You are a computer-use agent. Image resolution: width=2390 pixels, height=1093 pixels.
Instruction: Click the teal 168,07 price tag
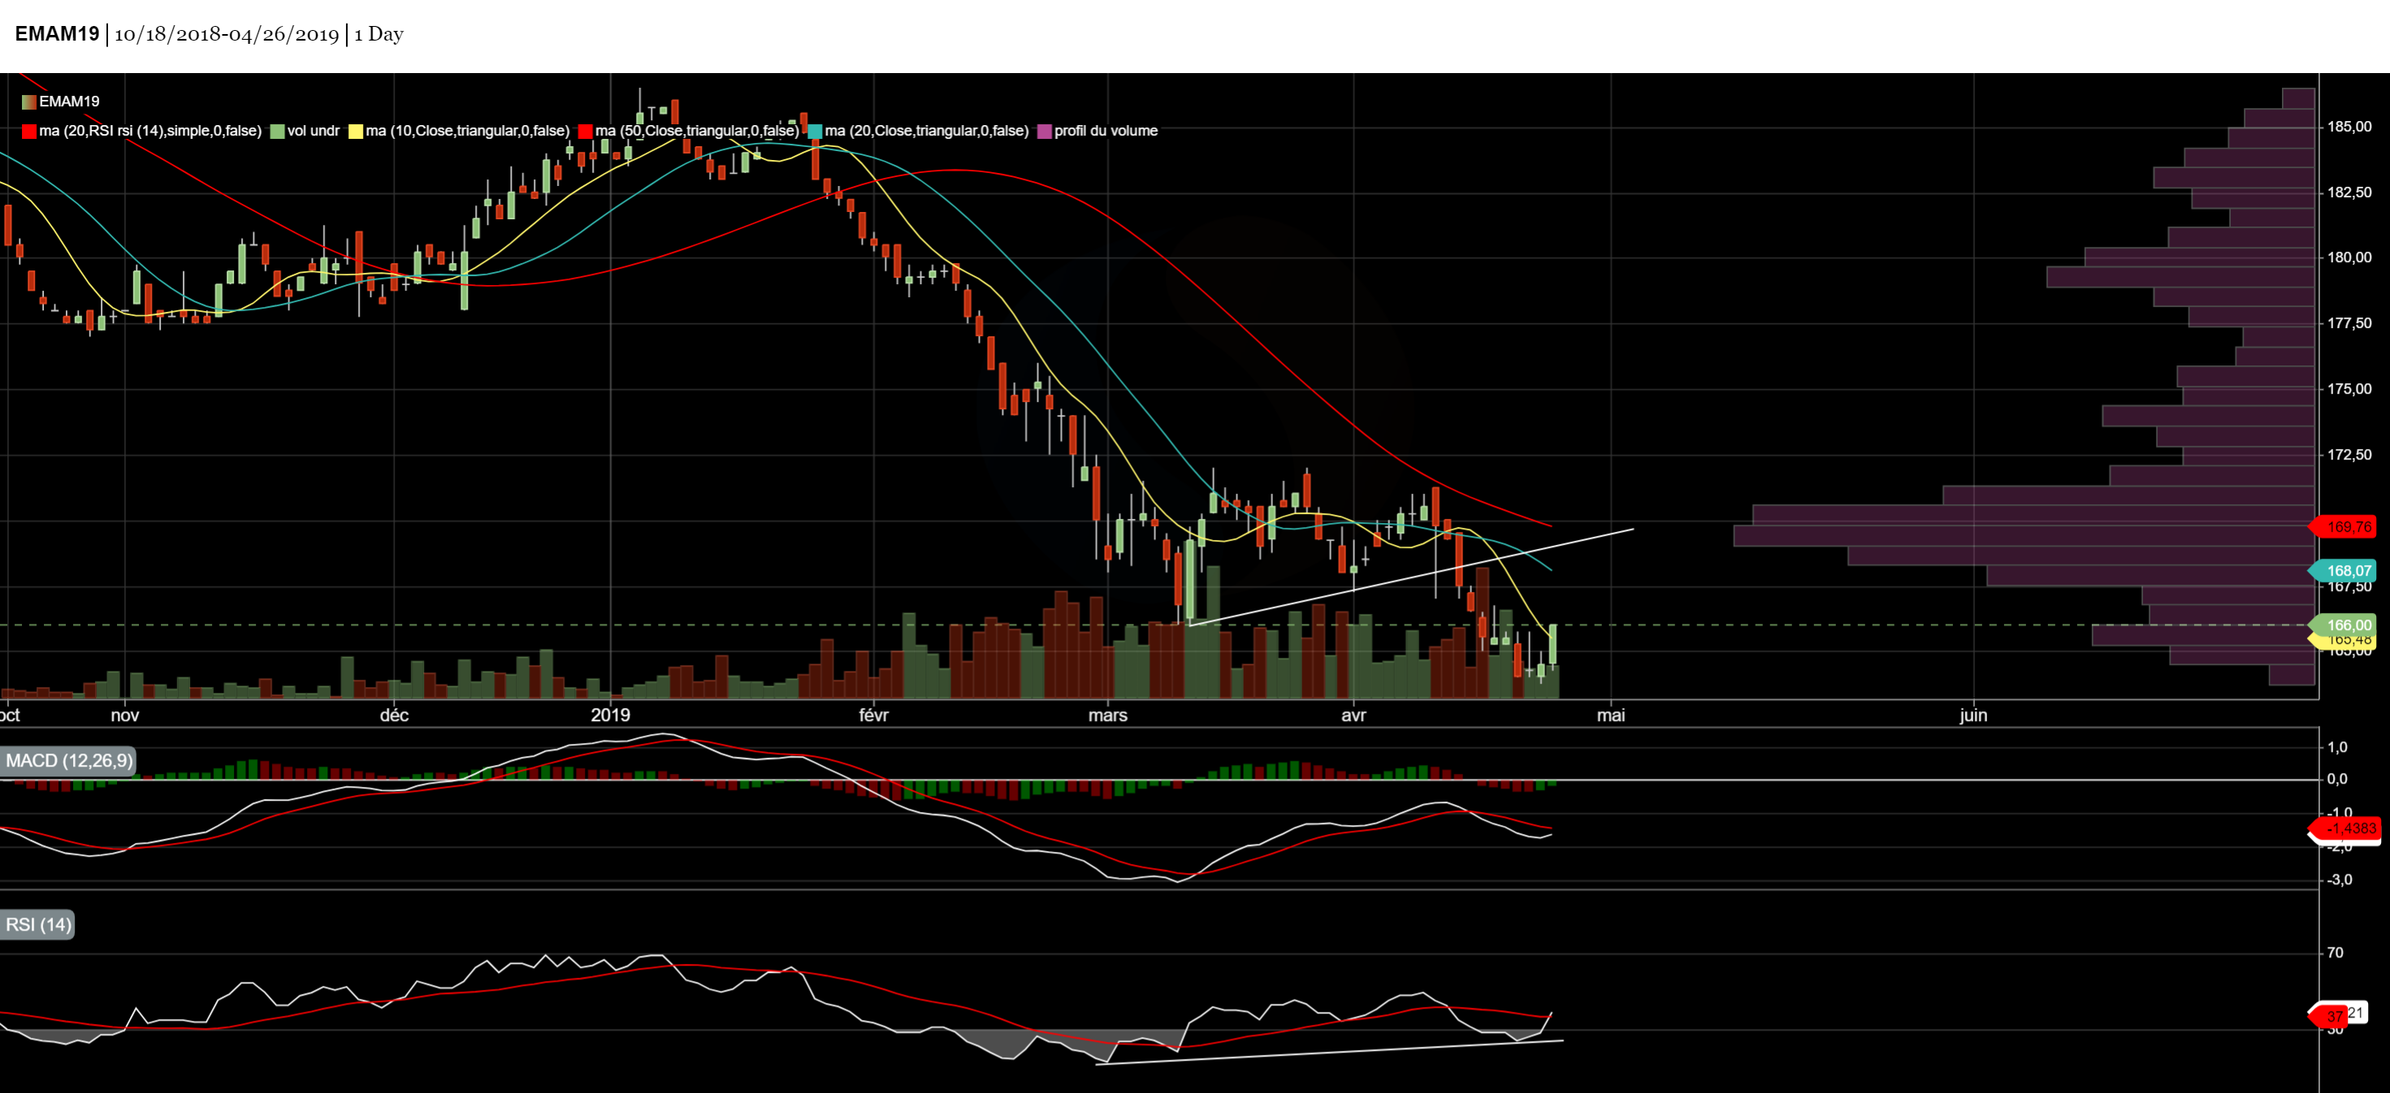click(x=2344, y=572)
